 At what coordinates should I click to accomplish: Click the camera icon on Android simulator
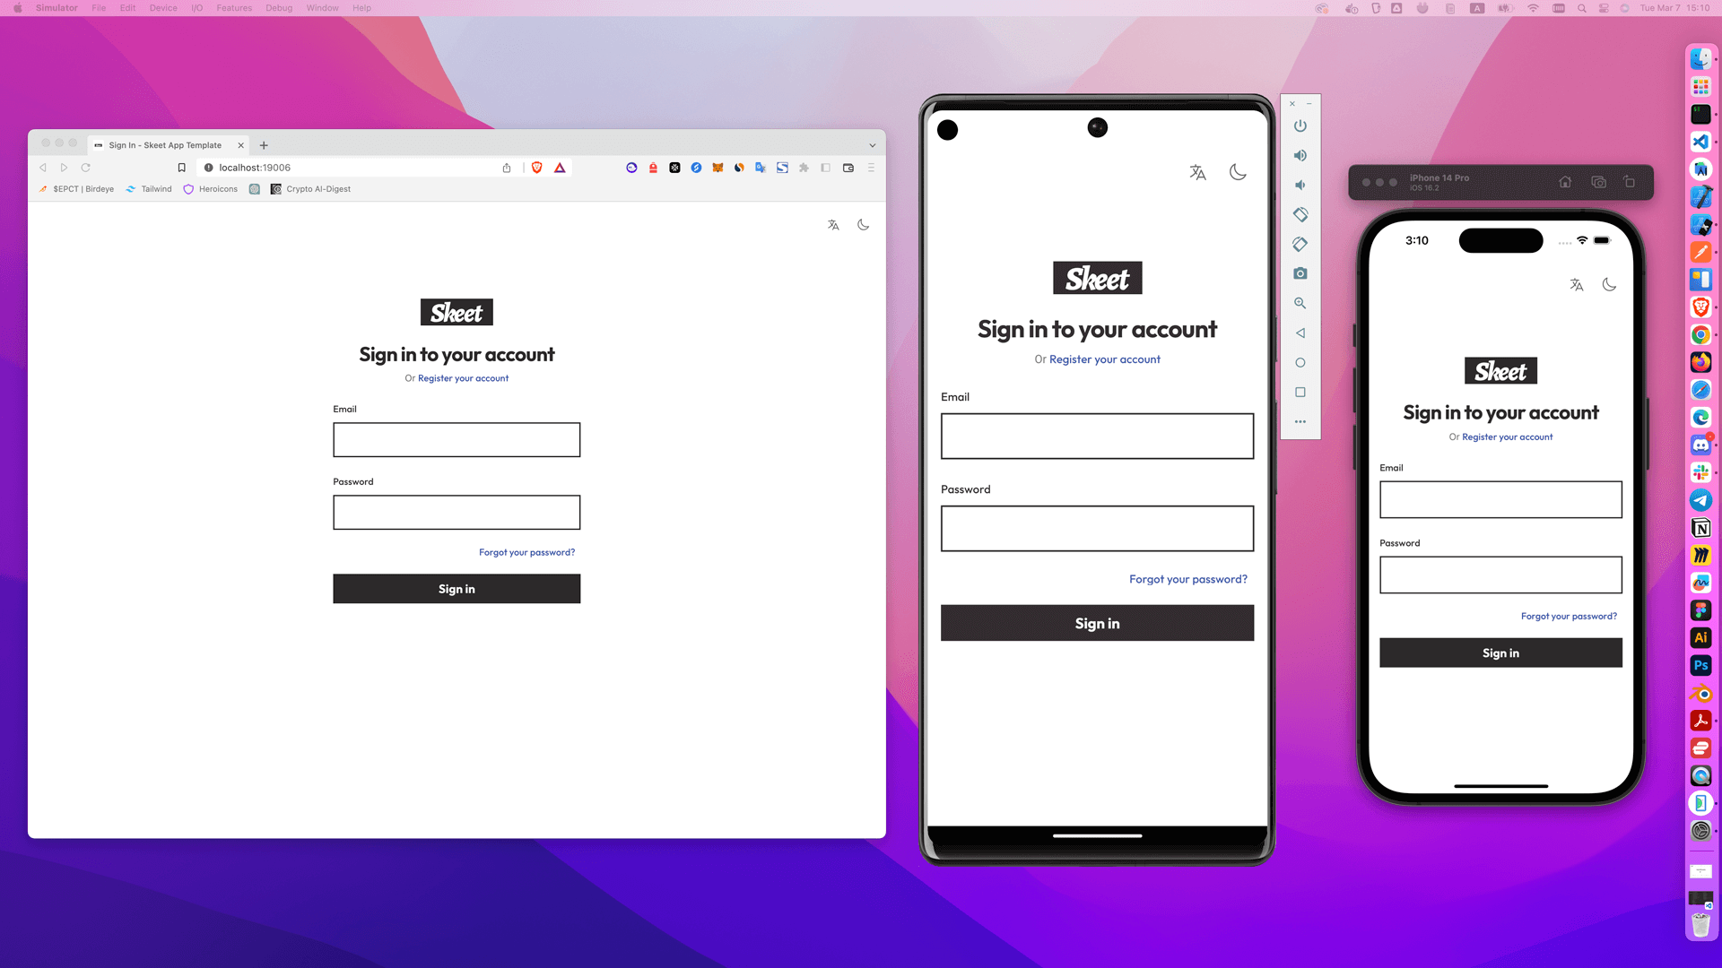pyautogui.click(x=1301, y=273)
